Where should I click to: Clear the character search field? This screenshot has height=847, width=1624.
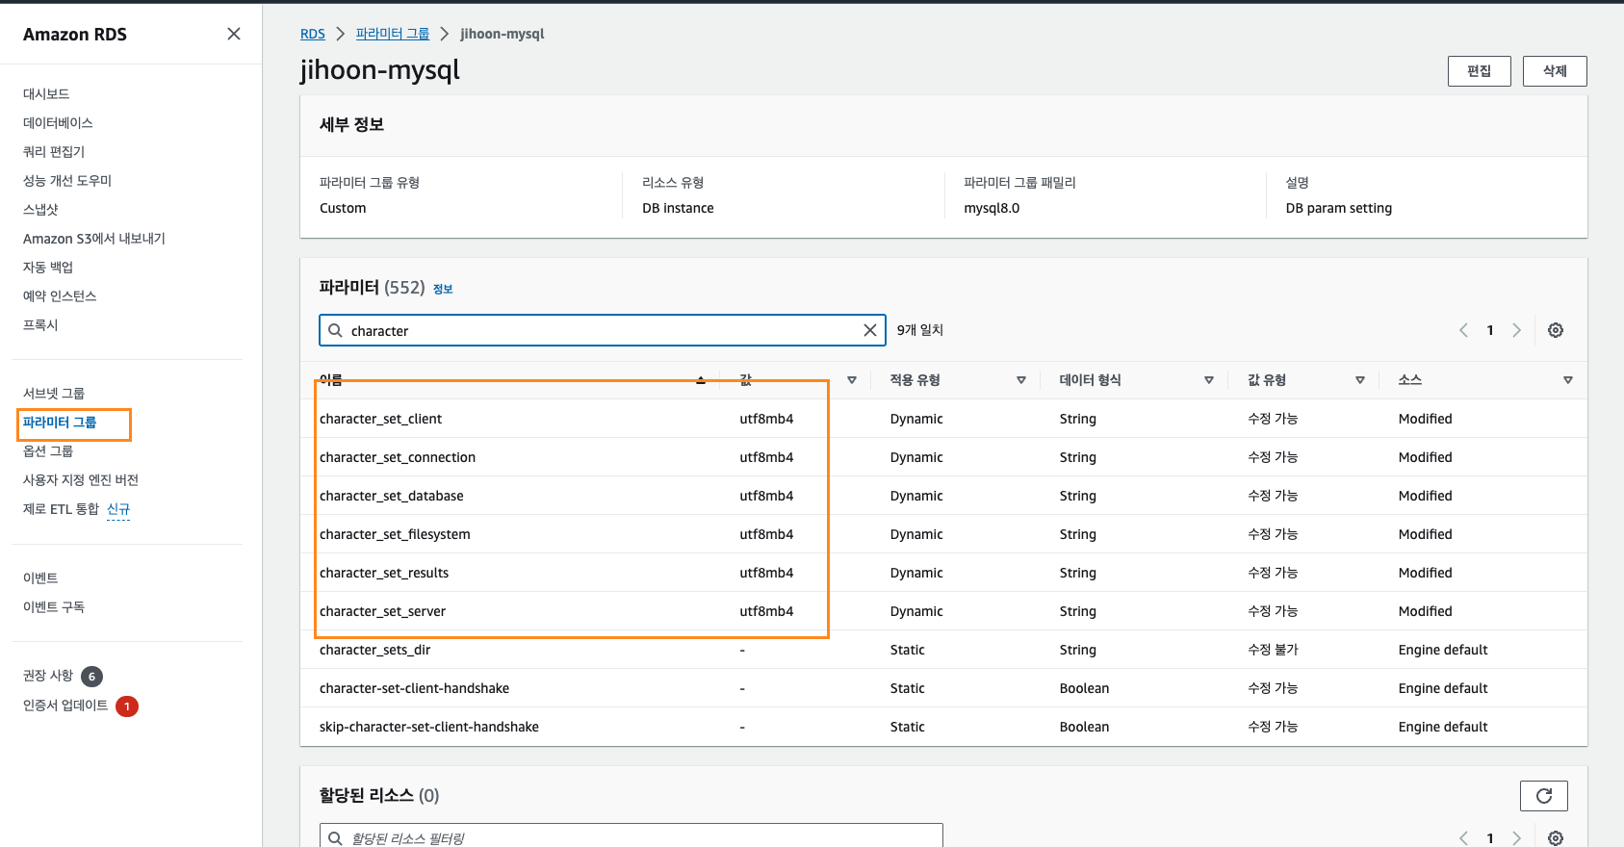pyautogui.click(x=870, y=330)
